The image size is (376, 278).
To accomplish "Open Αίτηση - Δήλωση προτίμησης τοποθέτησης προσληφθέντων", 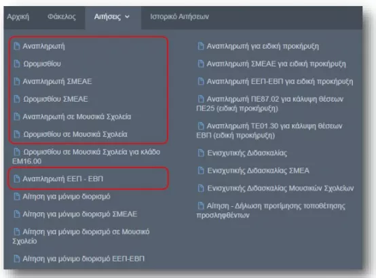I will [x=271, y=210].
